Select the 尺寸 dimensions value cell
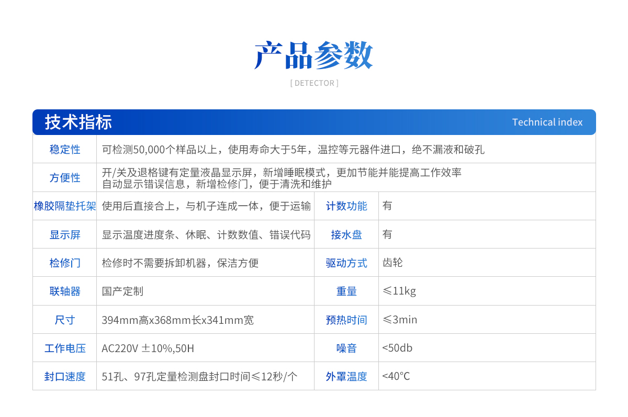This screenshot has height=417, width=628. [x=178, y=320]
